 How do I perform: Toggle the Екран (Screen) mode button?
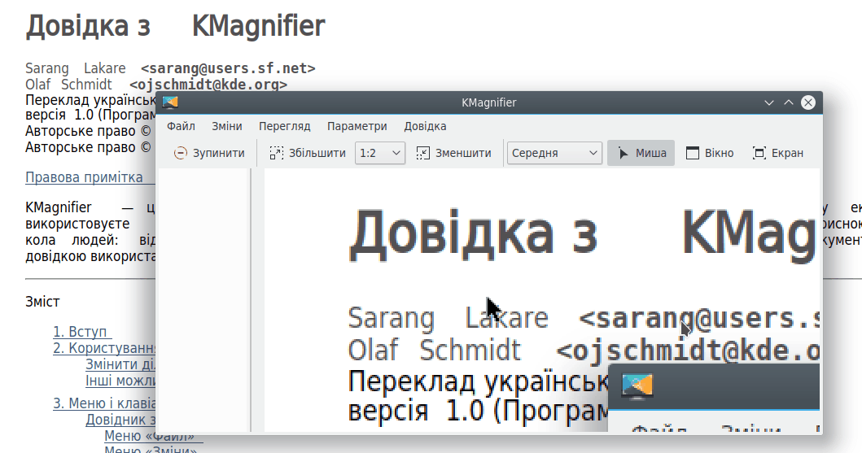coord(777,153)
